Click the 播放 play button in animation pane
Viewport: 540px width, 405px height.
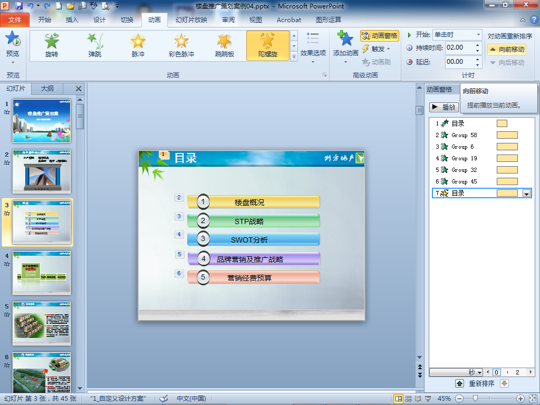pos(444,107)
